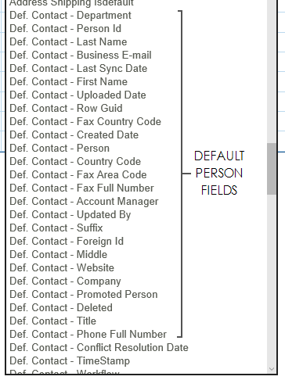
Task: Select Def. Contact - Fax Country Code
Action: 85,121
